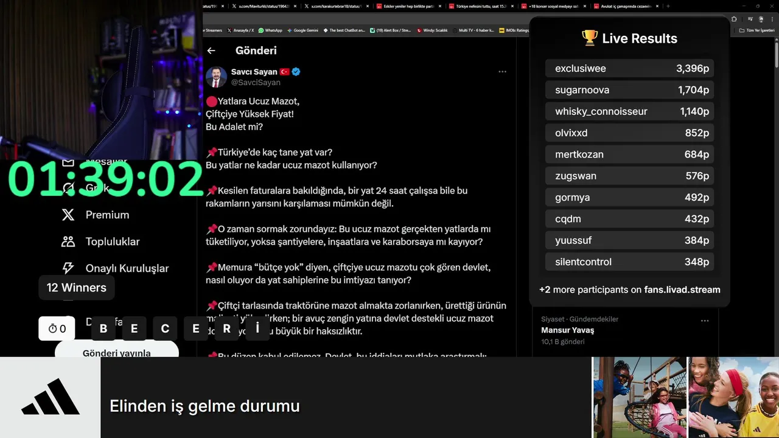The height and width of the screenshot is (438, 779).
Task: Click the Elinden iş gelme durumu text
Action: click(204, 406)
